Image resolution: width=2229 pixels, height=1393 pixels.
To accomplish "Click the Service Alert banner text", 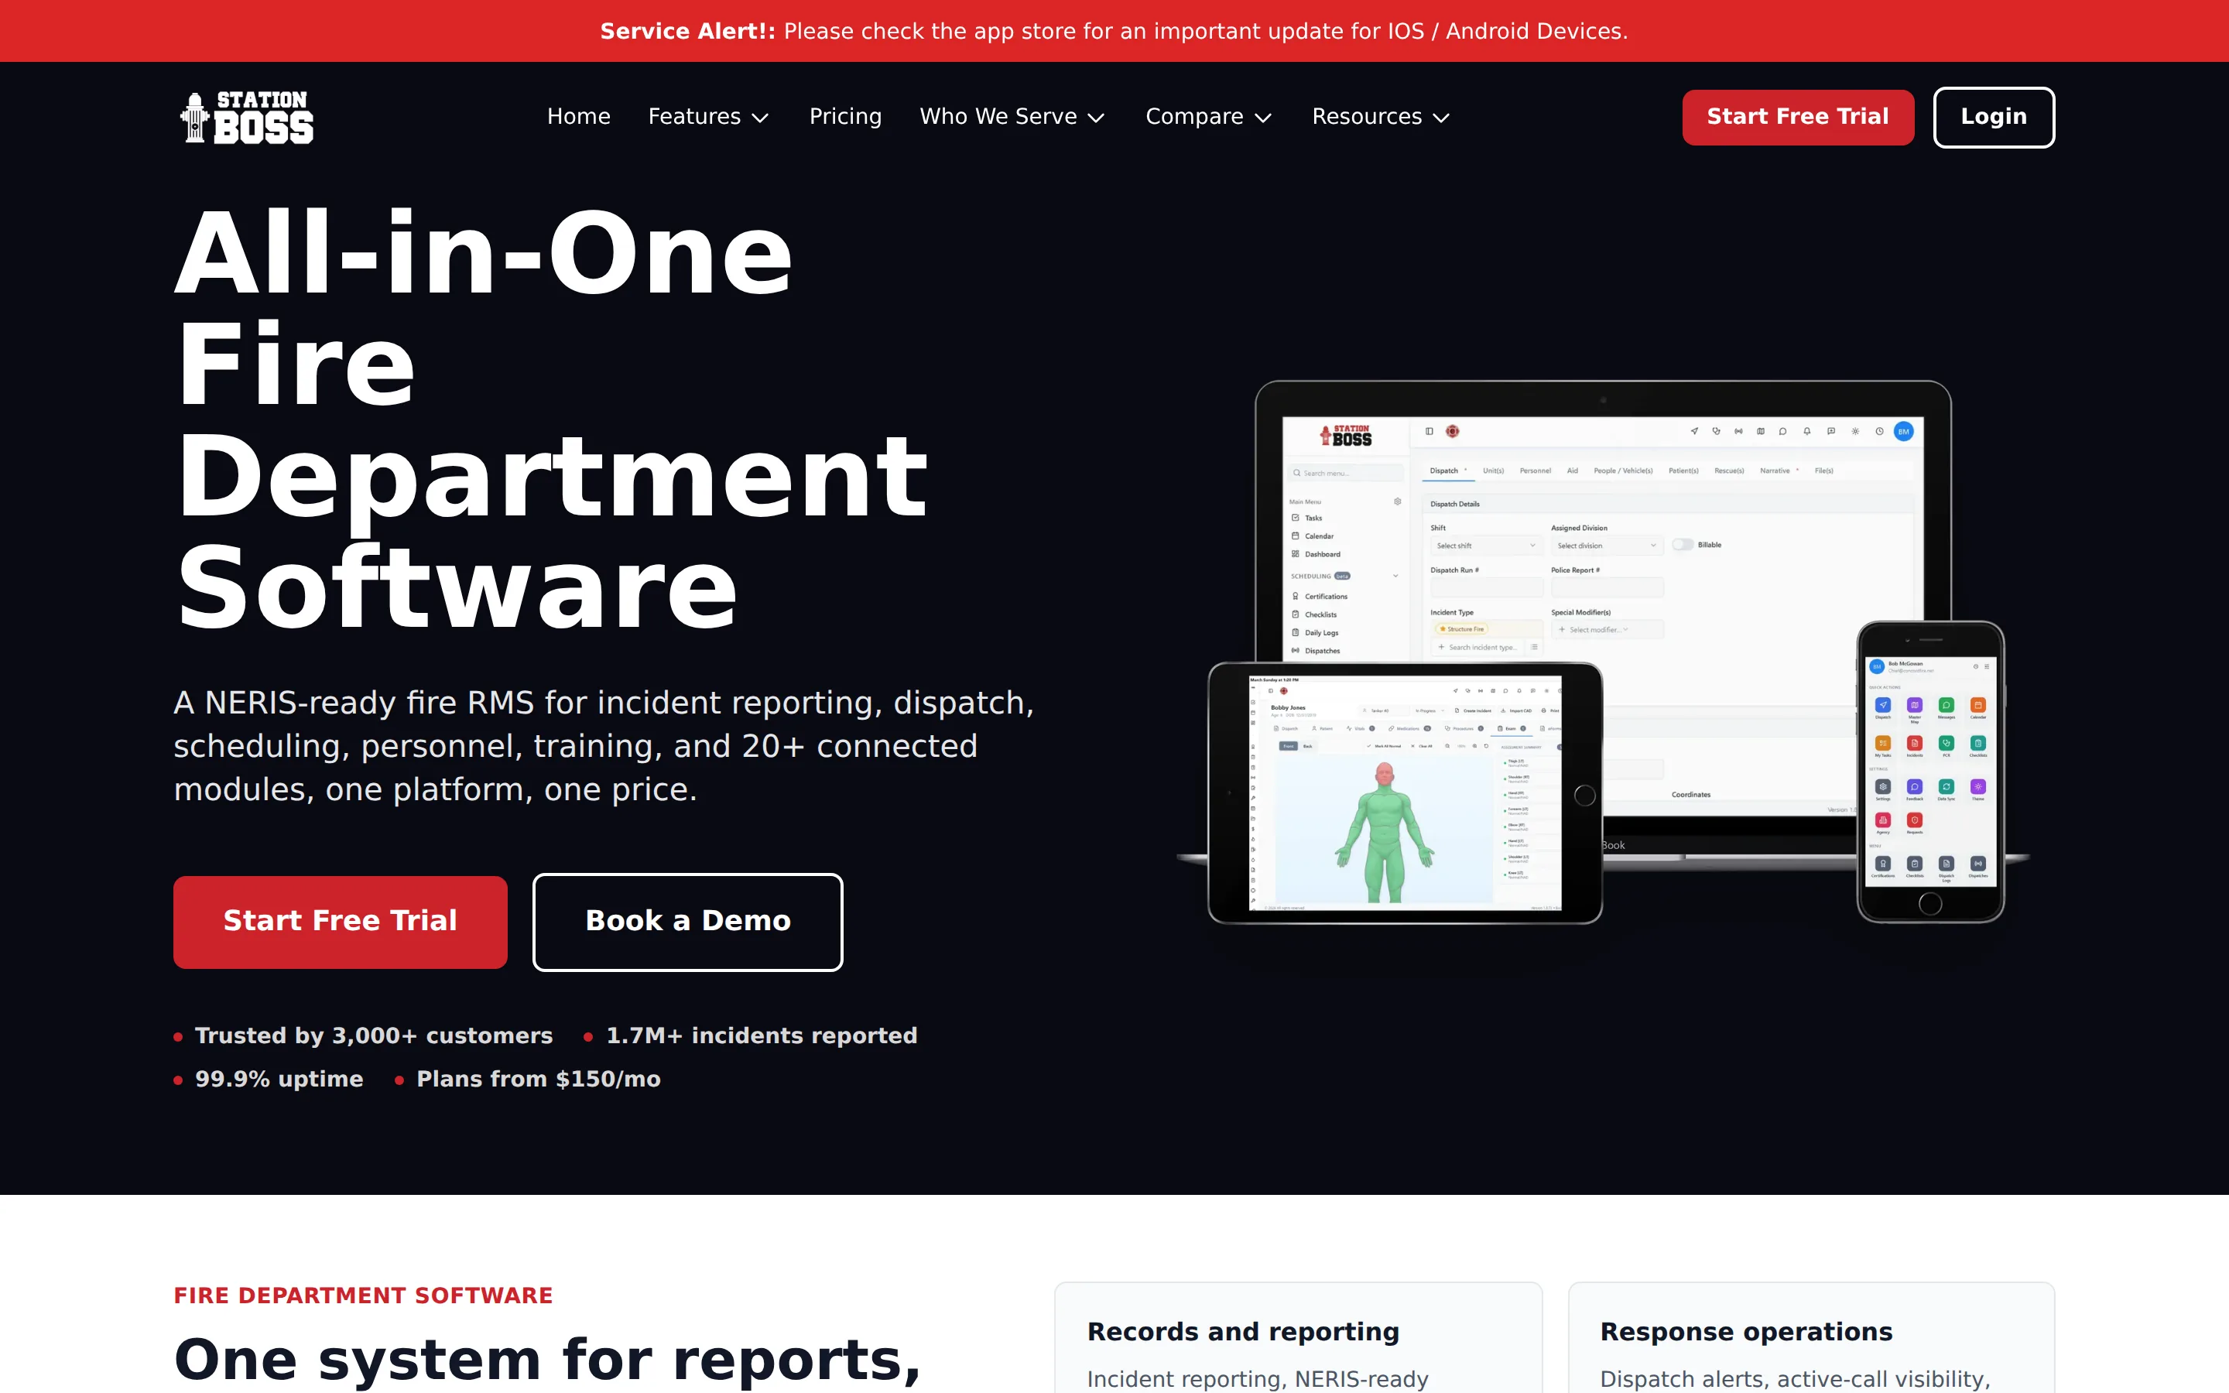I will point(1114,31).
